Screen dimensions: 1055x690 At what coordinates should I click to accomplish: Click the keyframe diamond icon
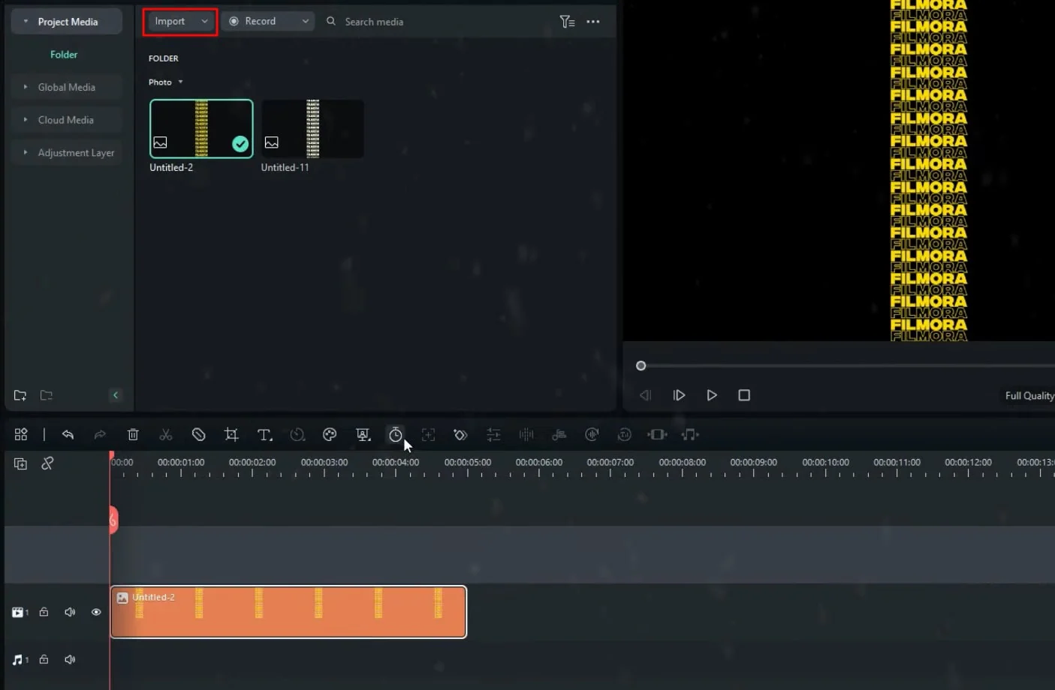coord(460,434)
